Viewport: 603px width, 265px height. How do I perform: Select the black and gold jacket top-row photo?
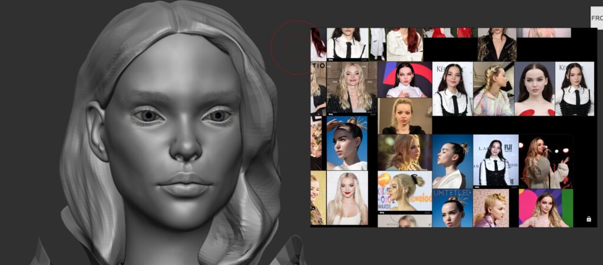[496, 45]
